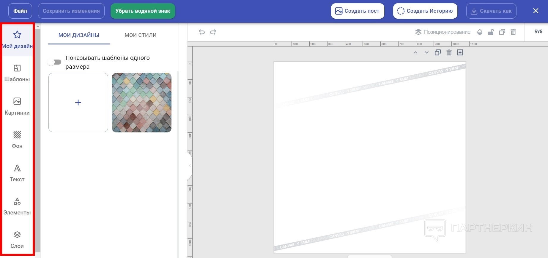Open the Скачать как download options

491,11
